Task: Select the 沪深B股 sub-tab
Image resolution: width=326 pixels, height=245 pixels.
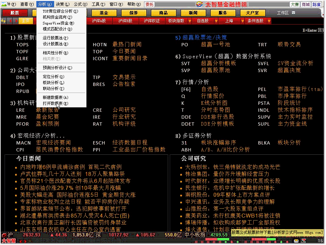Action: [x=126, y=21]
